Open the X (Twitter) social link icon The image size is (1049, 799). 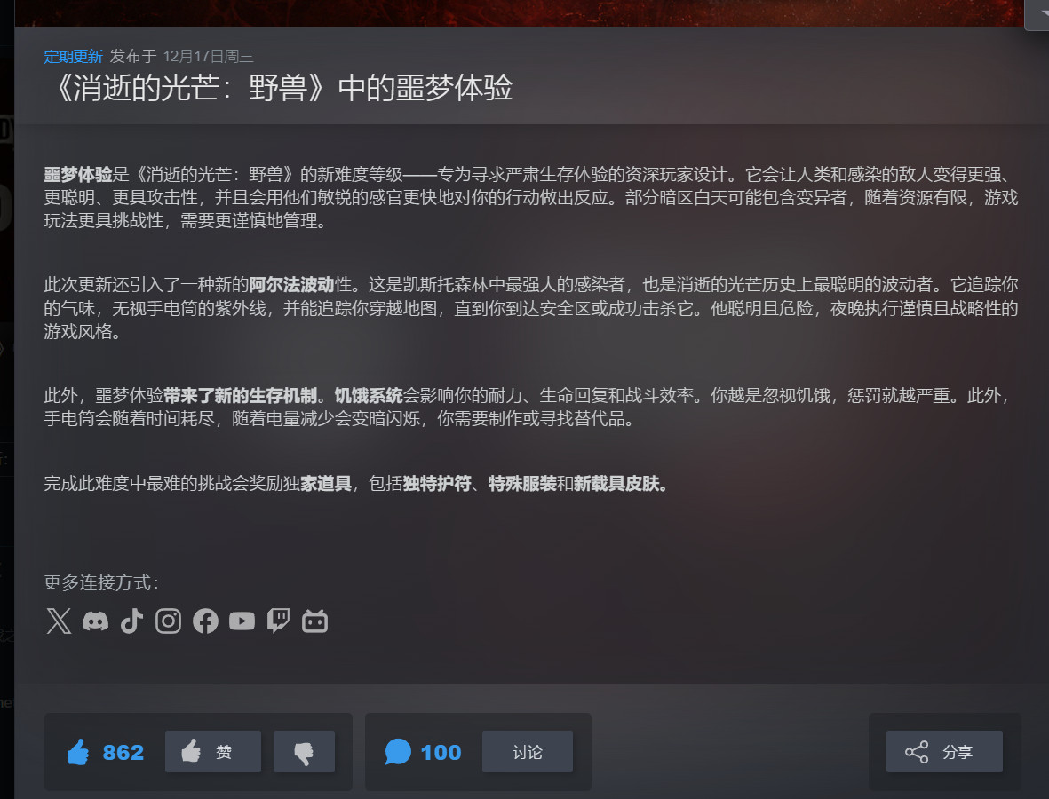59,621
